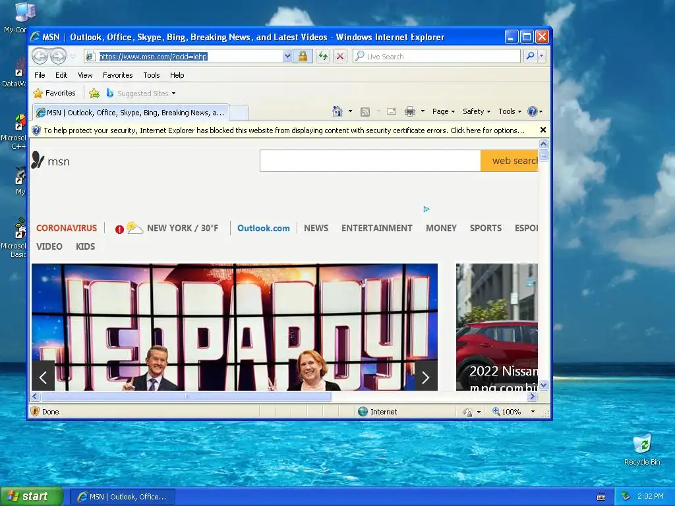The height and width of the screenshot is (506, 675).
Task: Click the Home icon in command bar
Action: click(337, 111)
